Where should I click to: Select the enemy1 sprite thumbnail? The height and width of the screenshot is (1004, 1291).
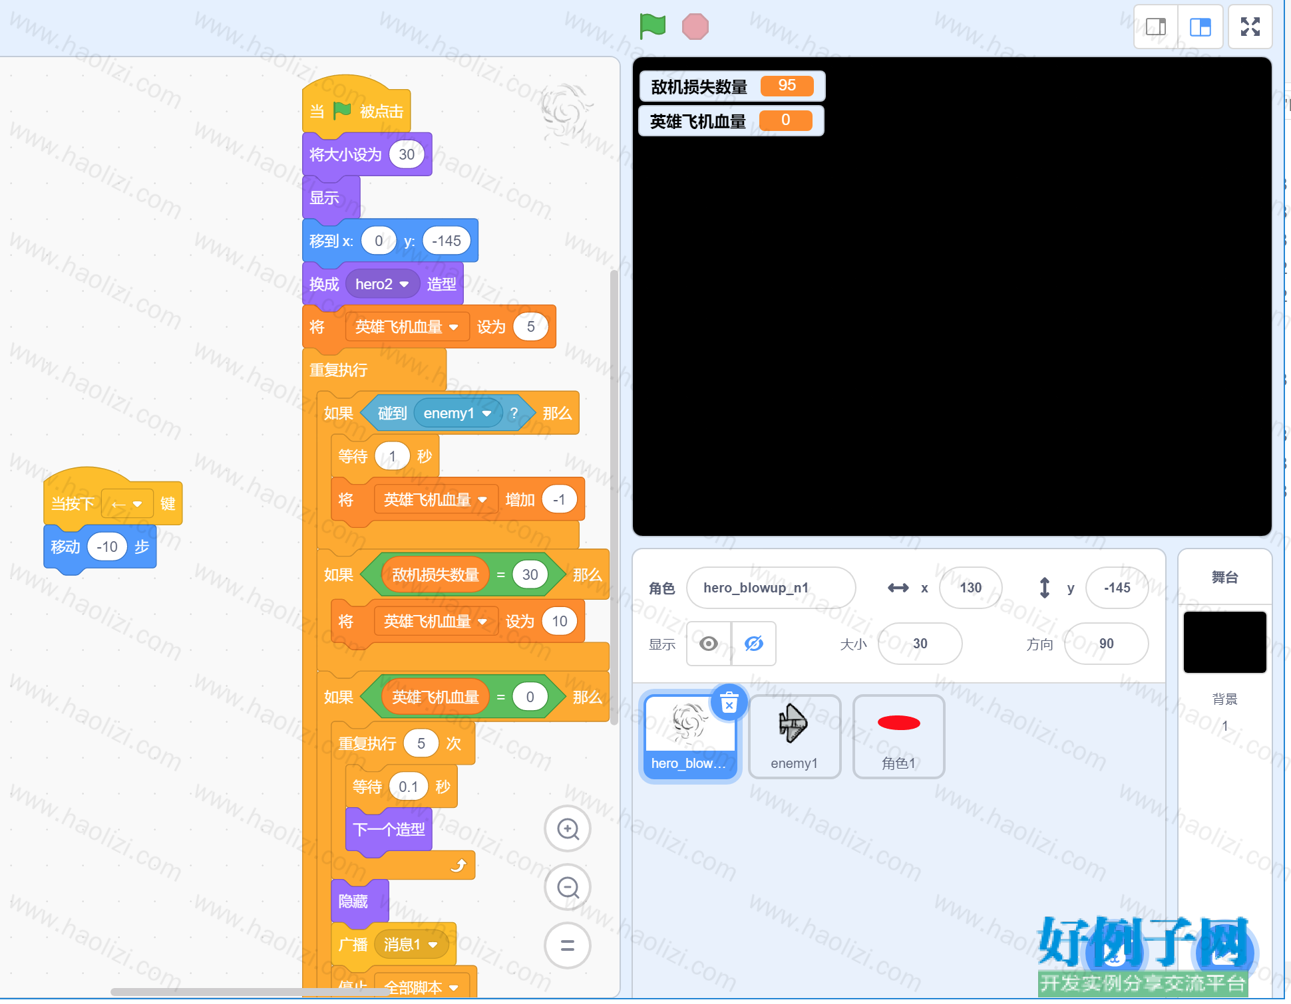pyautogui.click(x=795, y=736)
